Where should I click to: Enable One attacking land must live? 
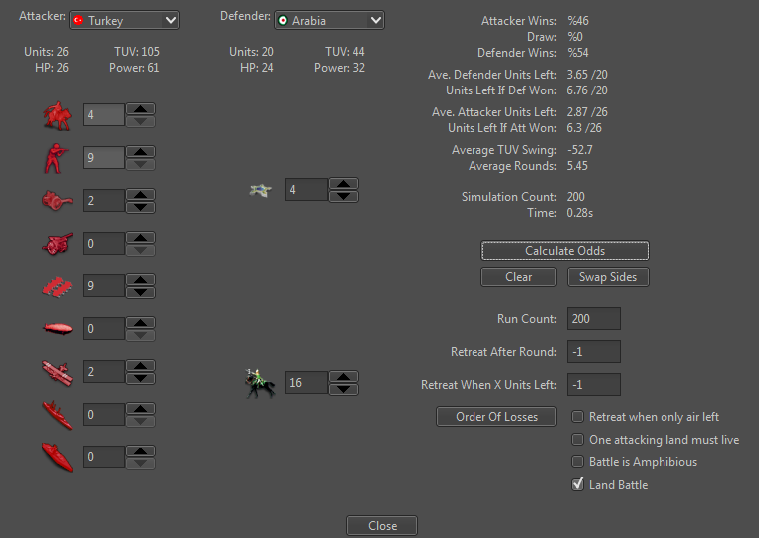578,440
